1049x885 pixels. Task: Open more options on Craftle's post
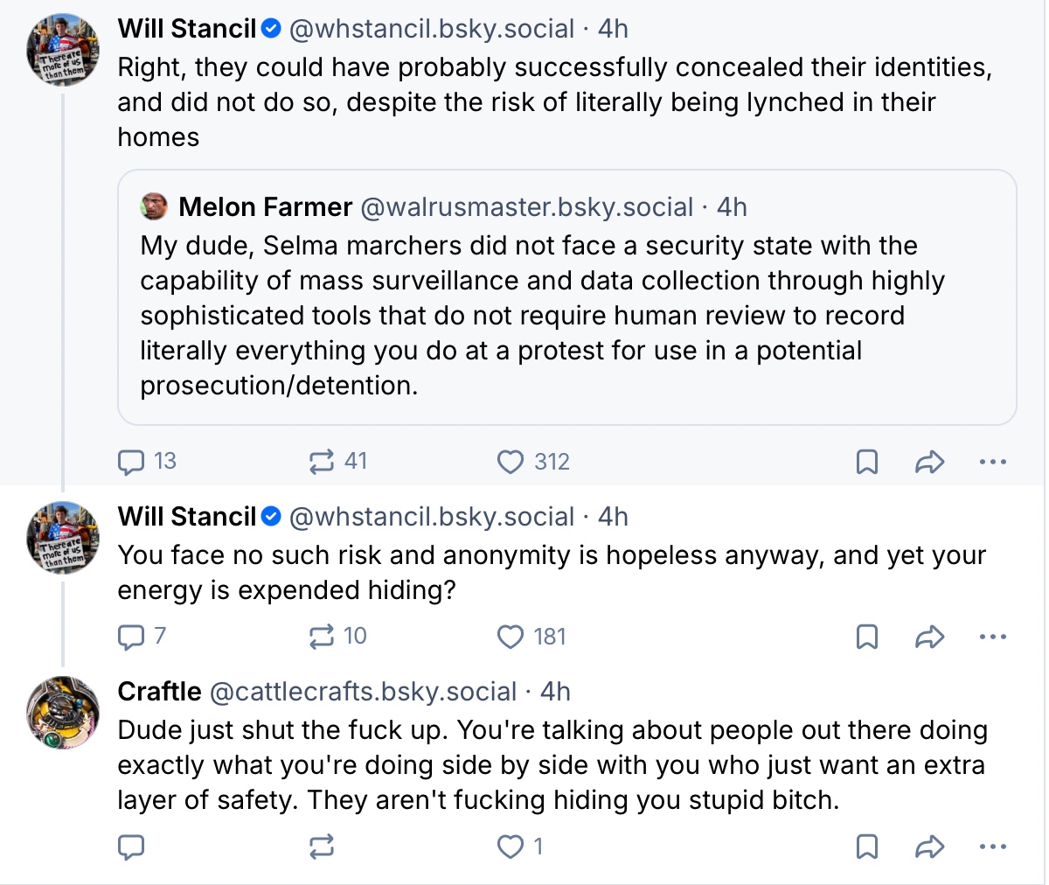(x=993, y=847)
